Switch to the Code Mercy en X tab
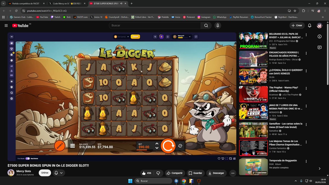This screenshot has width=329, height=185. point(67,4)
